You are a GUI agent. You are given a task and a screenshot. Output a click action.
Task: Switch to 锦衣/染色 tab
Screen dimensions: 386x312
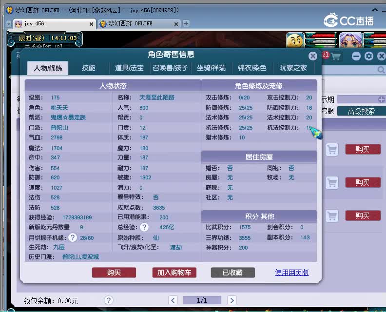pos(252,68)
